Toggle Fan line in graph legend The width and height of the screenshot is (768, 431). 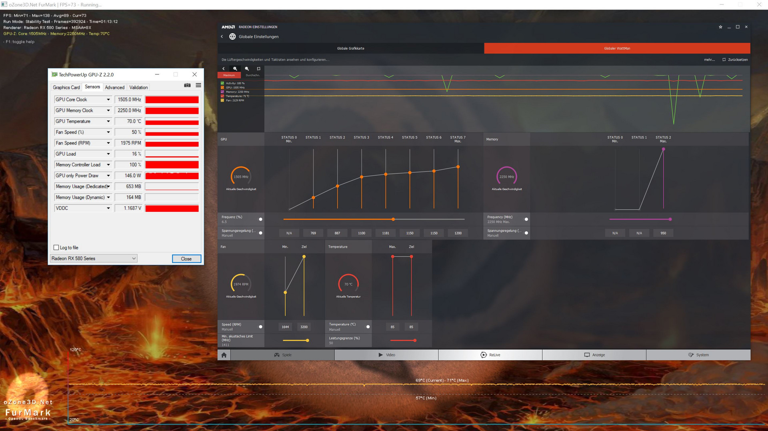click(x=222, y=100)
